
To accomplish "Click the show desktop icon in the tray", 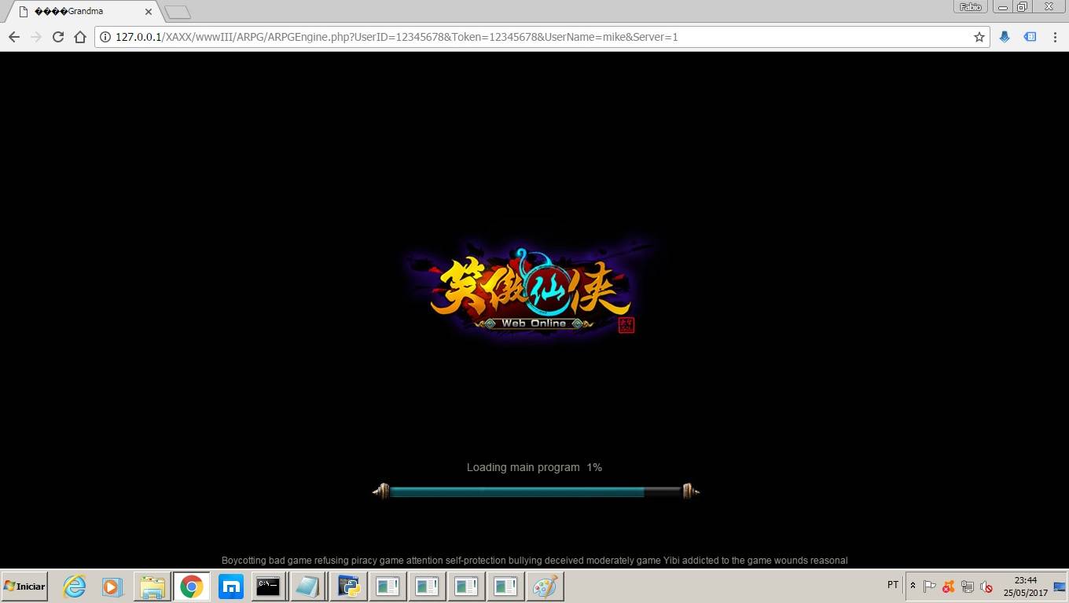I will point(1059,587).
